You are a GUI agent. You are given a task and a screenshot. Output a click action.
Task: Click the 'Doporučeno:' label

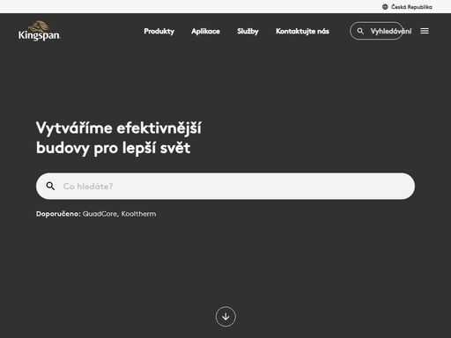pos(58,214)
